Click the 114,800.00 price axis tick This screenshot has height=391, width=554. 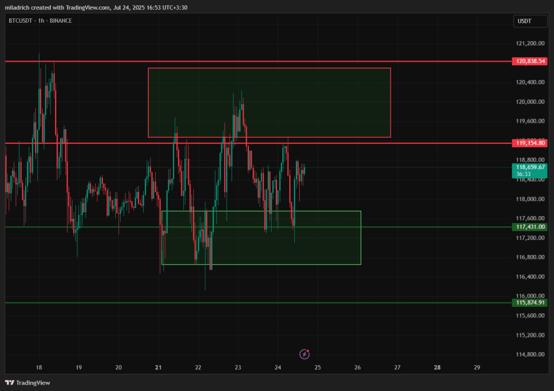point(529,354)
